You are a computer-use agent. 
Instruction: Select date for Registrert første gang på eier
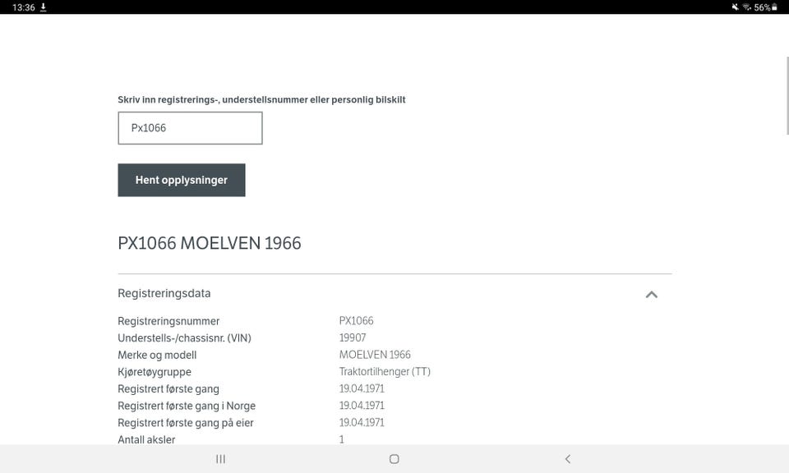(x=362, y=423)
